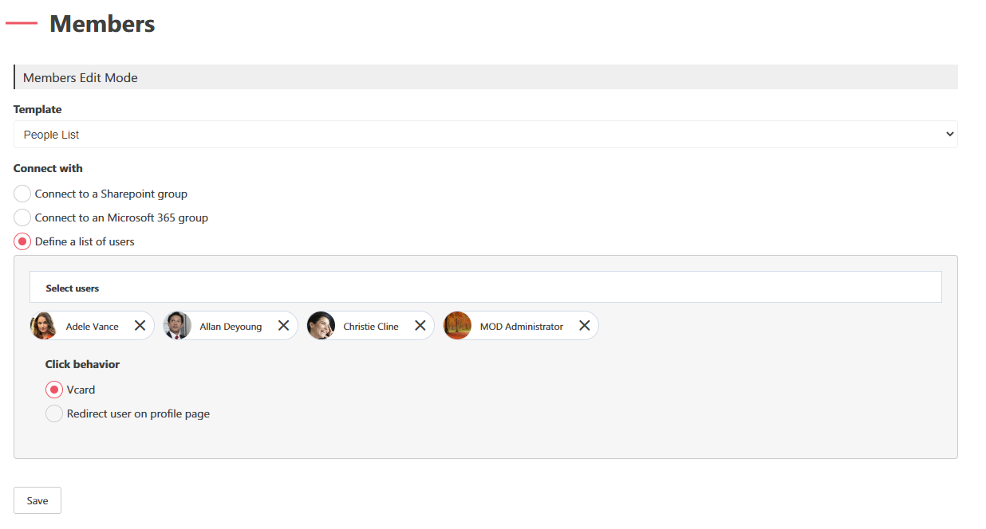The height and width of the screenshot is (529, 986).
Task: Choose Connect to an Microsoft 365 group
Action: 22,217
